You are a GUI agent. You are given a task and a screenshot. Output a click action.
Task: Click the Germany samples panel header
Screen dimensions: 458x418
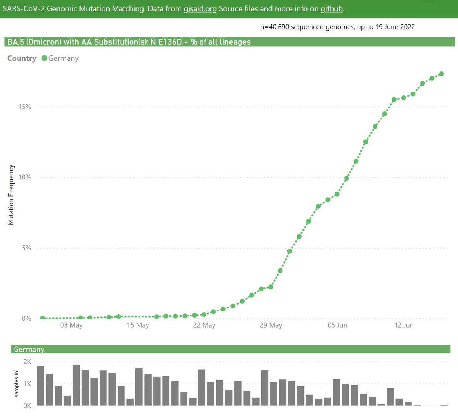pyautogui.click(x=231, y=349)
